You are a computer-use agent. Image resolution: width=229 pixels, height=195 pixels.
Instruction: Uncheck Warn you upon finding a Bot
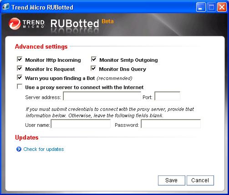(20, 77)
